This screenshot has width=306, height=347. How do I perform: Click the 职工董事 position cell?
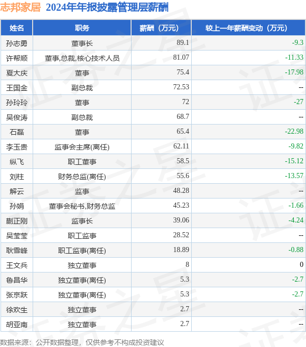[82, 162]
